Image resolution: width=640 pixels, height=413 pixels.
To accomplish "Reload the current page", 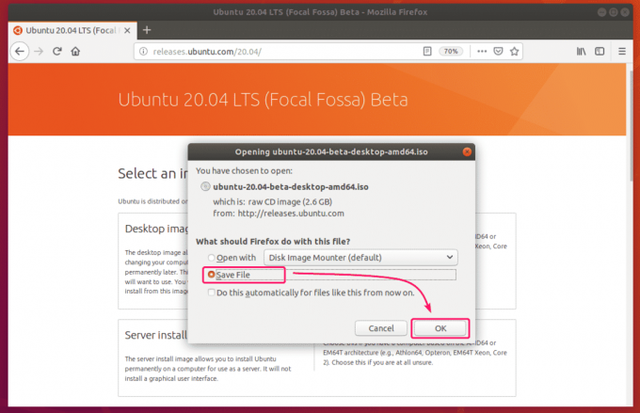I will click(57, 52).
